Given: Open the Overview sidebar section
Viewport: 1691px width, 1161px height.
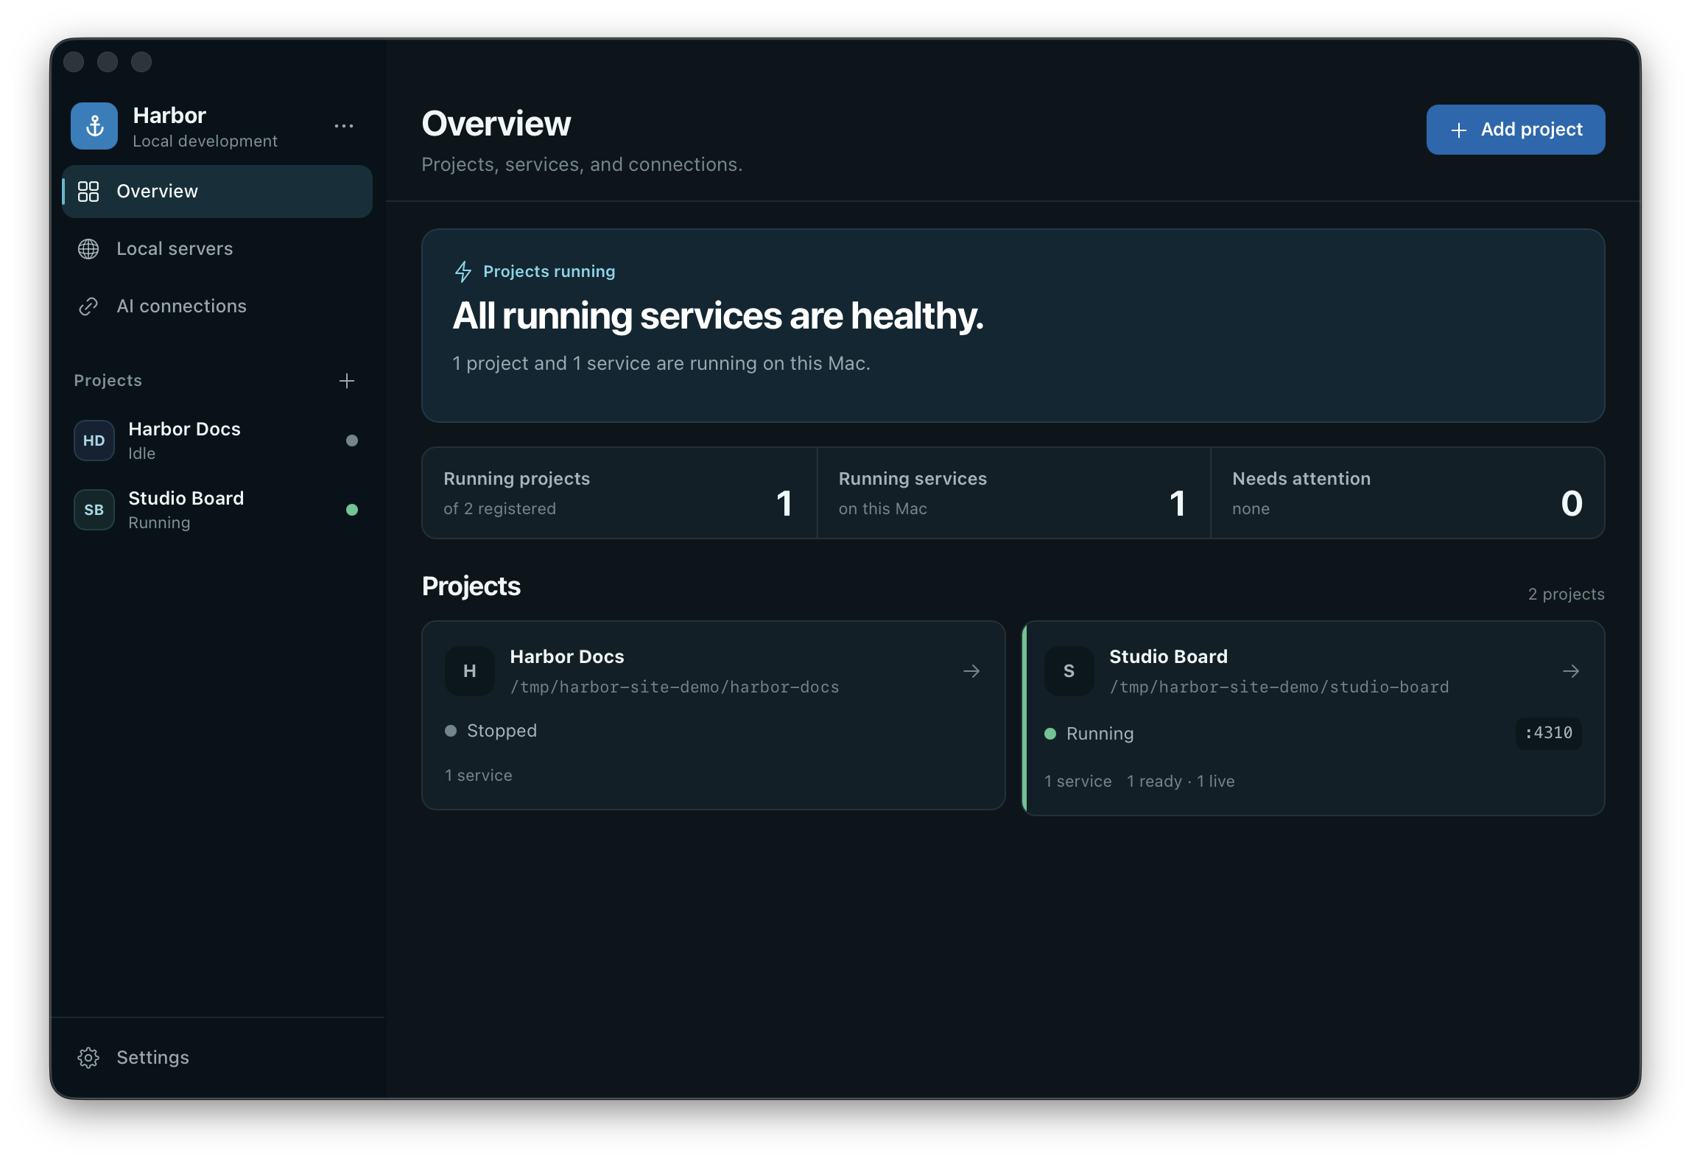Looking at the screenshot, I should point(217,192).
